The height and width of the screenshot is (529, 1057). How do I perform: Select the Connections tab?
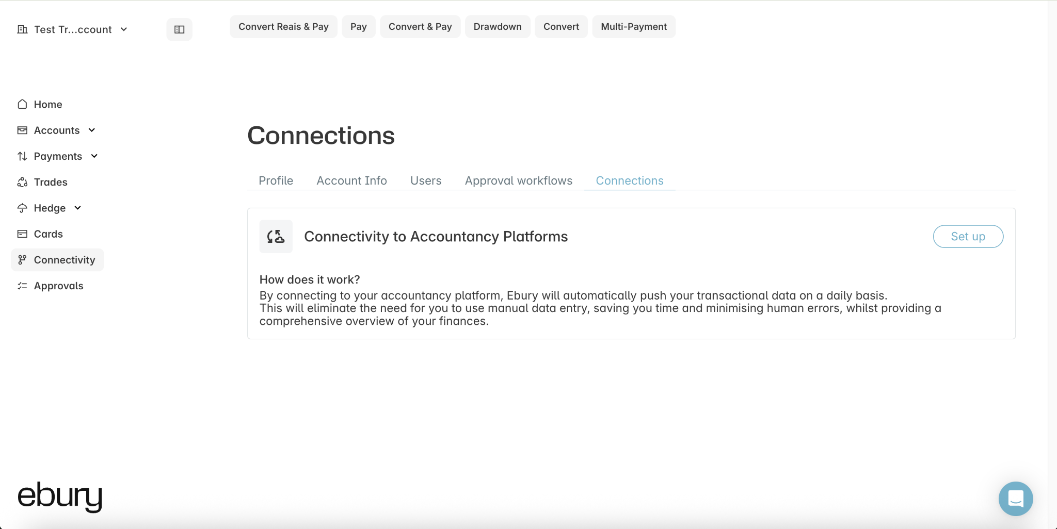(x=630, y=180)
